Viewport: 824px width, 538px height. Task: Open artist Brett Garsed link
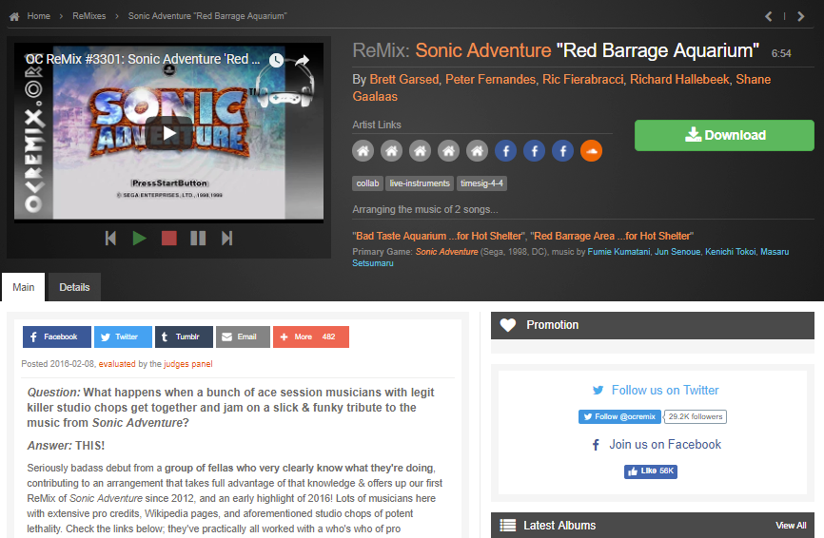click(x=403, y=79)
